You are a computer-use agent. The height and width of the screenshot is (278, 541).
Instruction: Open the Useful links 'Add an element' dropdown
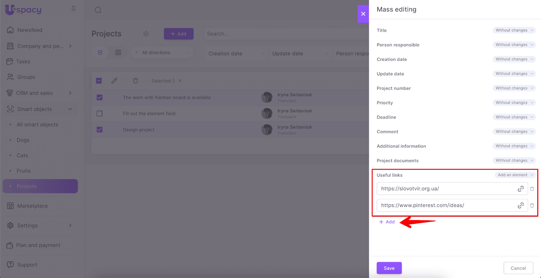coord(515,175)
